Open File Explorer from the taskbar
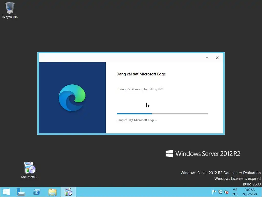262x197 pixels. 52,192
